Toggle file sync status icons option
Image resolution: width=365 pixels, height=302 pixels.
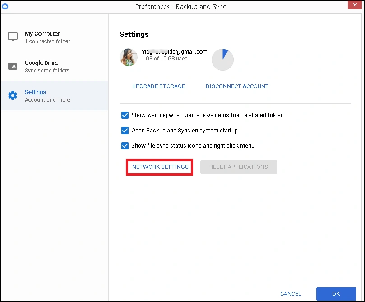click(125, 146)
